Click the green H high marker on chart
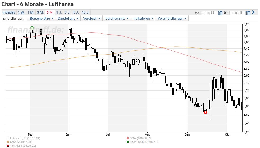Screen dimensions: 260x148 click(32, 28)
